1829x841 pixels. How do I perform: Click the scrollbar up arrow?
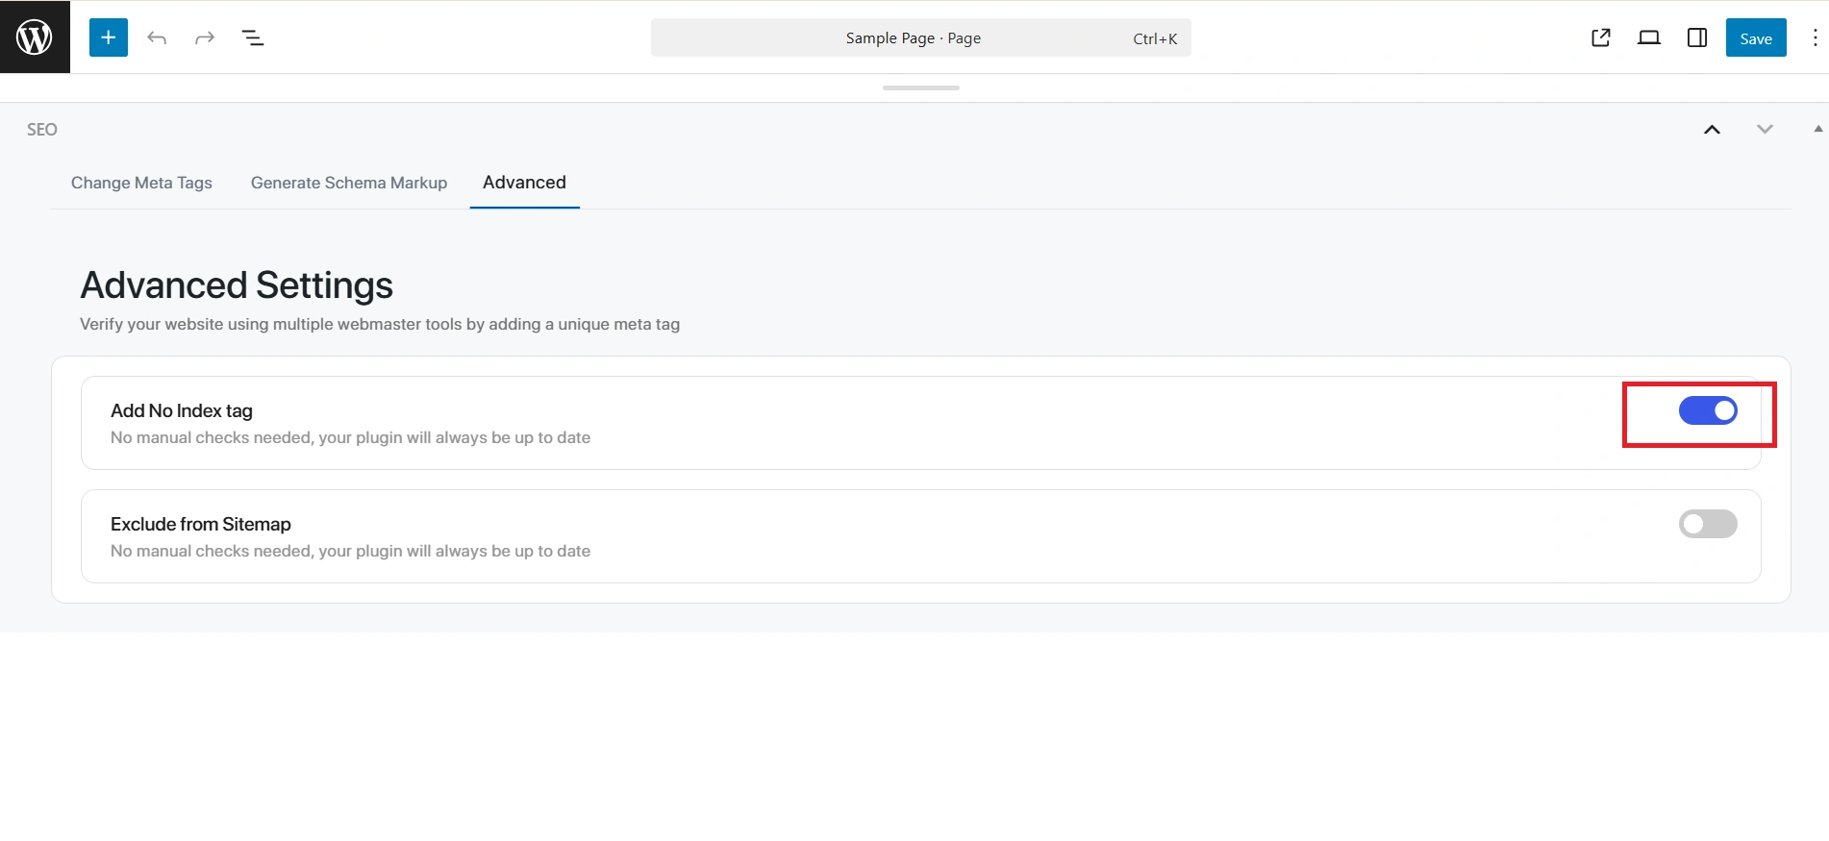point(1818,128)
